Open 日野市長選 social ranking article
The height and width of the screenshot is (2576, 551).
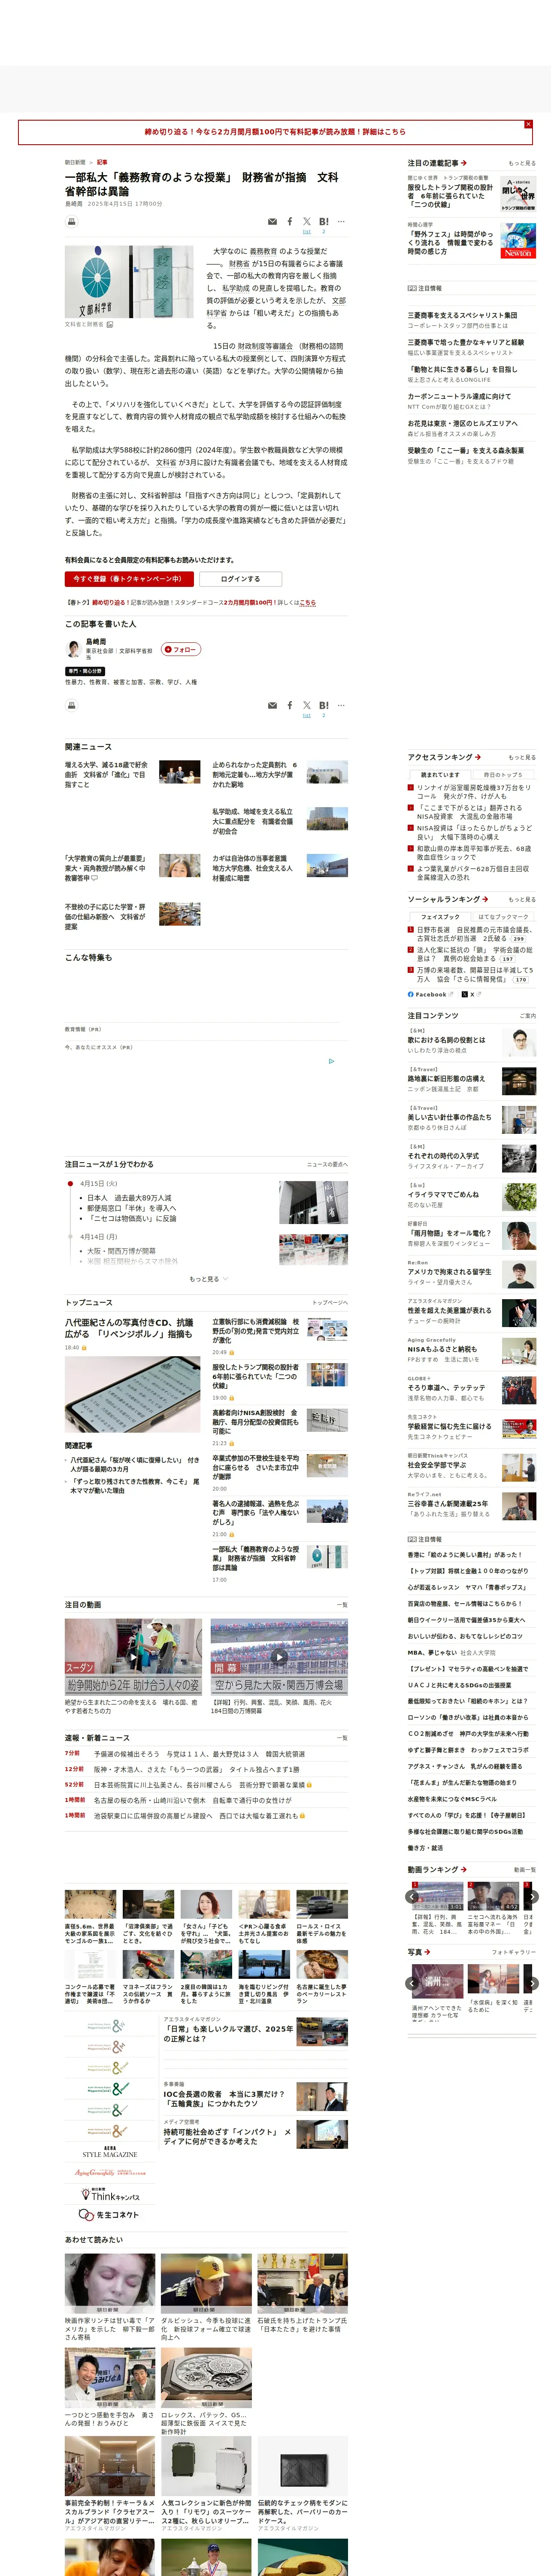tap(474, 934)
